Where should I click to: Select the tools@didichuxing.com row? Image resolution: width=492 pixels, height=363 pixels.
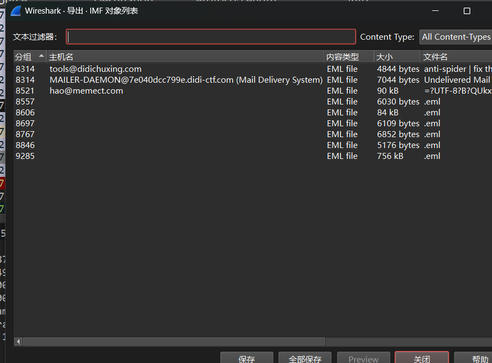click(x=253, y=69)
